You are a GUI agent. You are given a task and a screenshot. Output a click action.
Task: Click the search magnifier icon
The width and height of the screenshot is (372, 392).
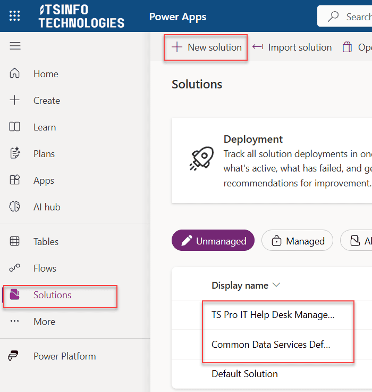(333, 17)
